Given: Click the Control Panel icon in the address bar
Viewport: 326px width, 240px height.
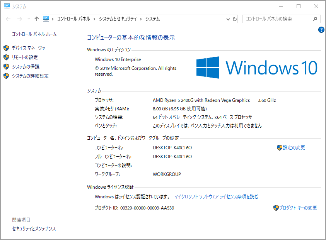Looking at the screenshot, I should [x=47, y=19].
